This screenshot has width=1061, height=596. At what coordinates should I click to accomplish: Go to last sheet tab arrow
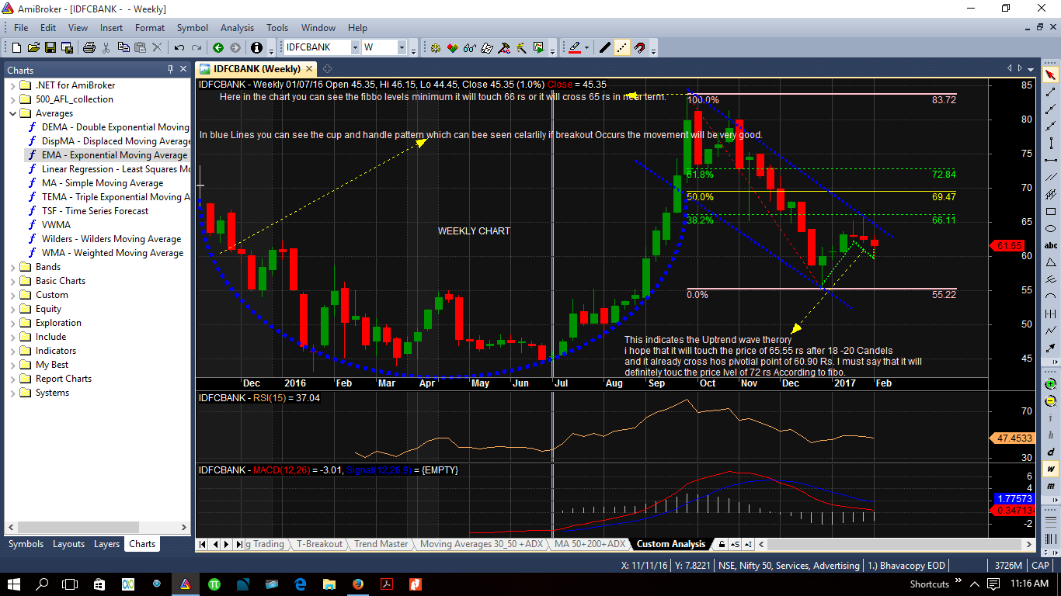tap(238, 544)
